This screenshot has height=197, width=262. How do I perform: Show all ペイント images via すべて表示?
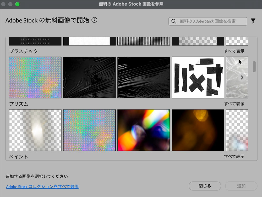point(234,157)
